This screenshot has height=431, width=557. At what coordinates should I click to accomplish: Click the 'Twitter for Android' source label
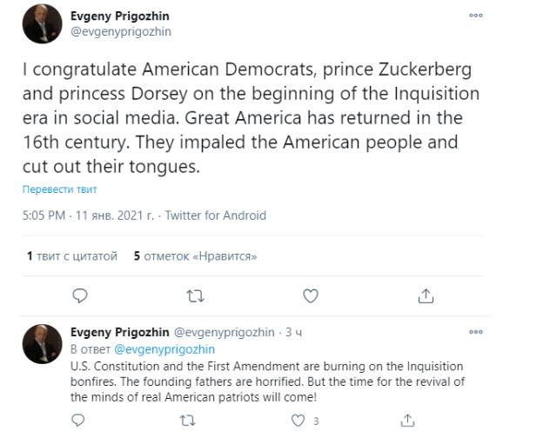point(216,215)
